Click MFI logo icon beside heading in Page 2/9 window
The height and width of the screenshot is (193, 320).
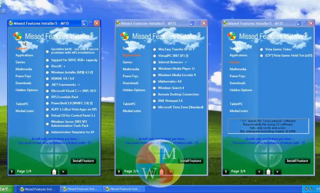click(x=124, y=36)
